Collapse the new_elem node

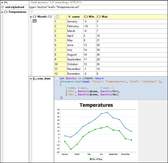click(x=31, y=79)
